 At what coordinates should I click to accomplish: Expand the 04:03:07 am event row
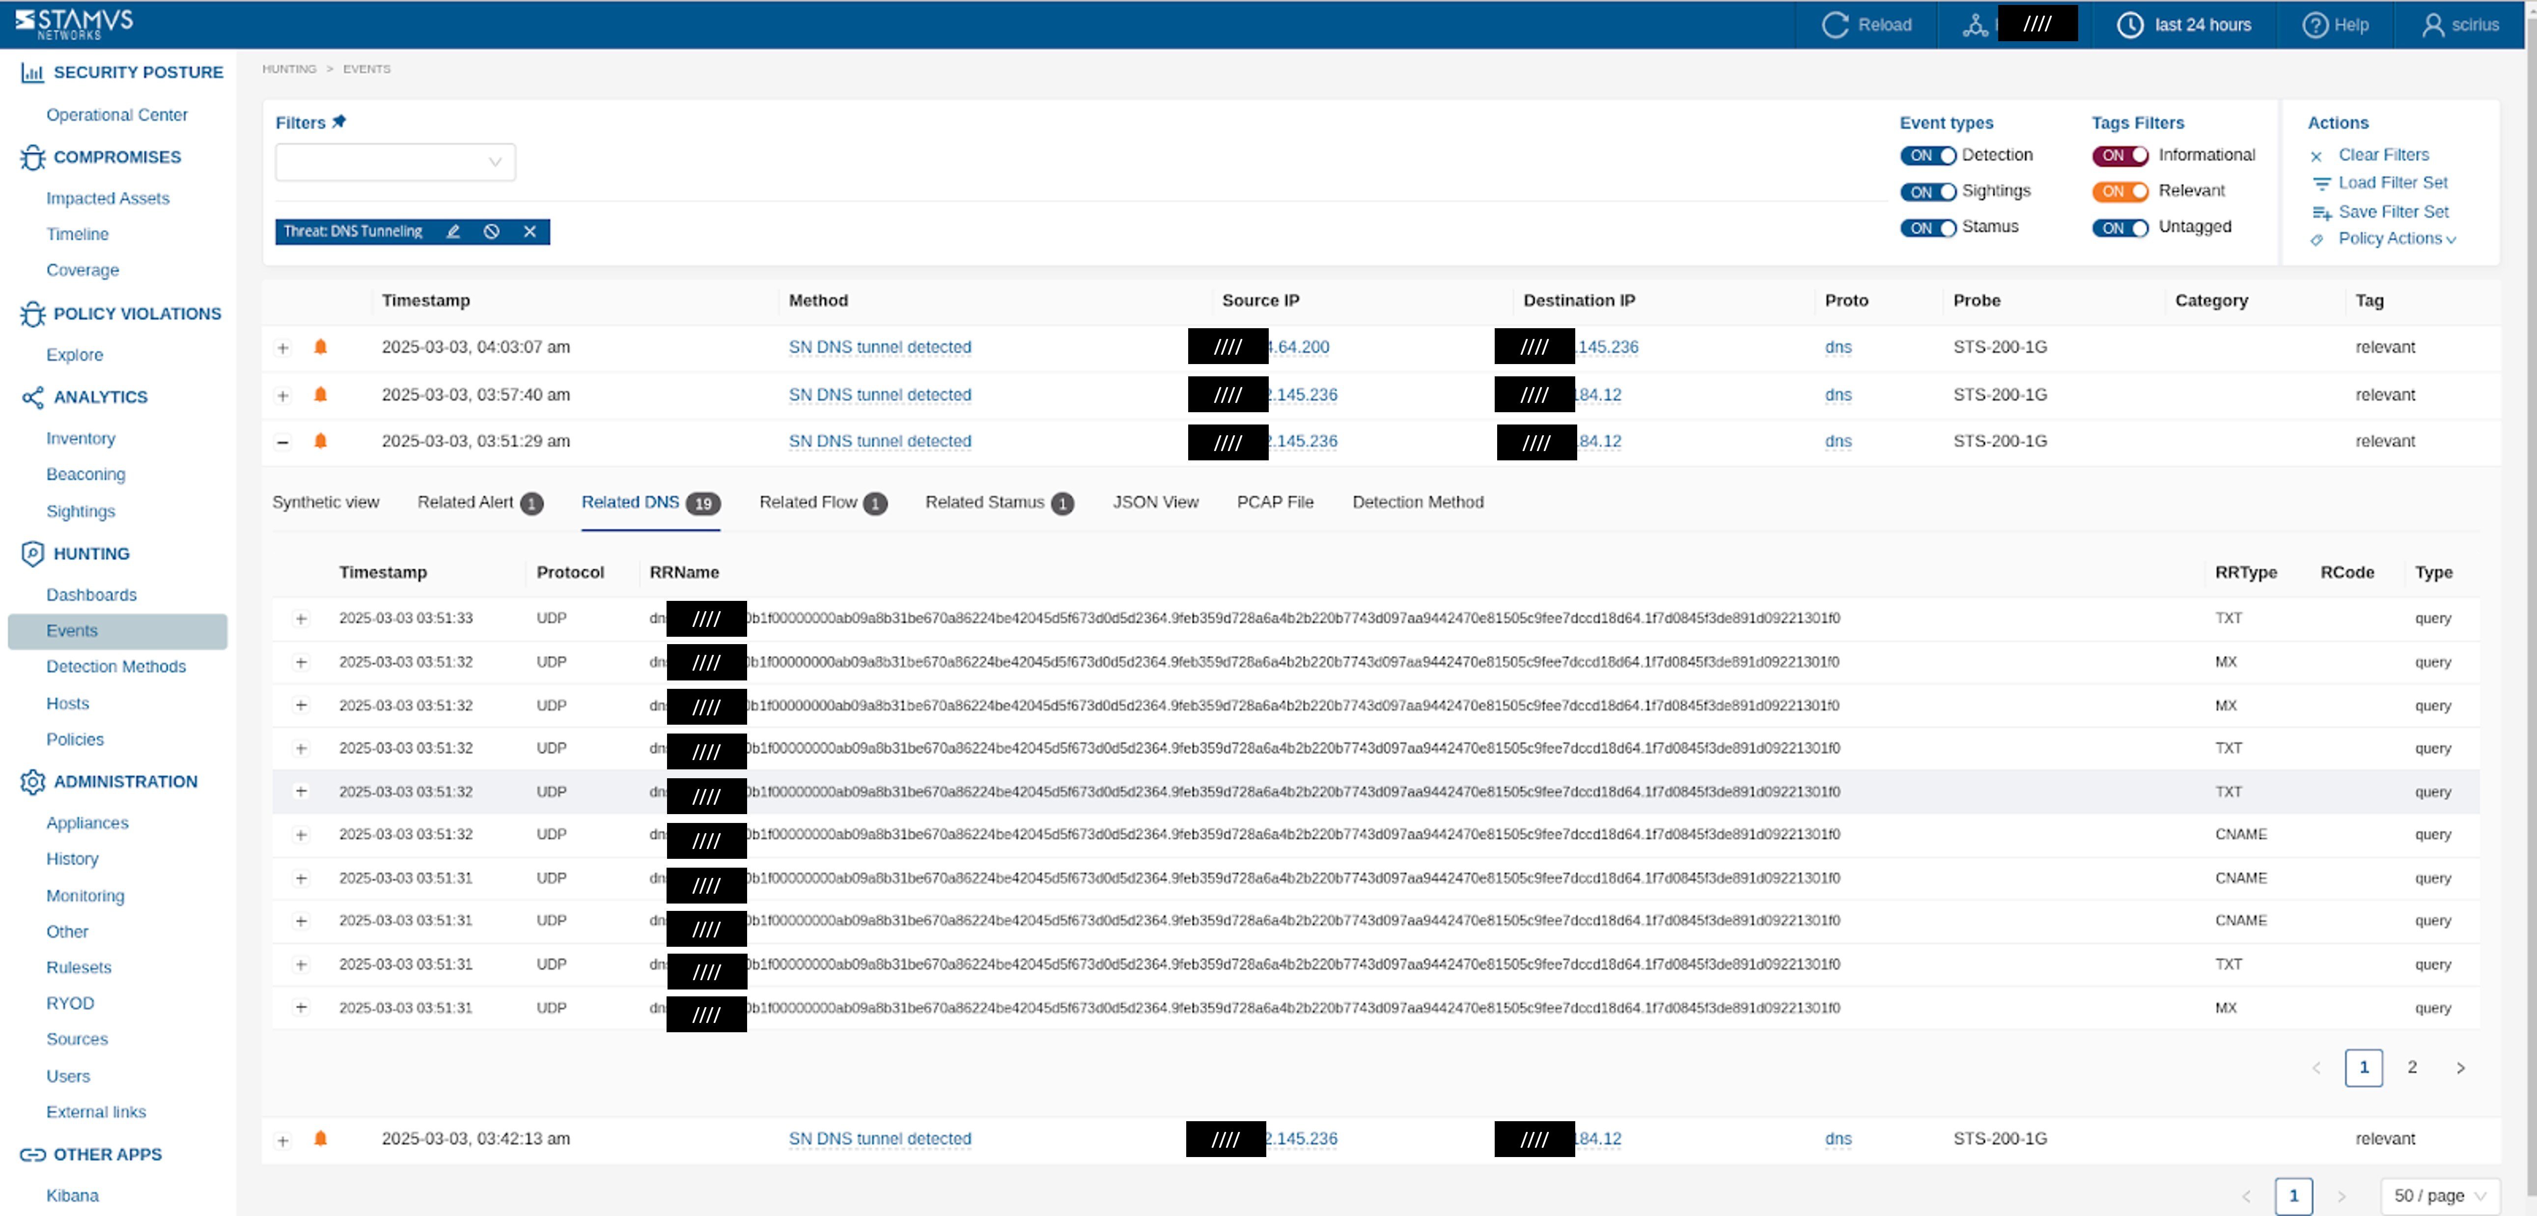click(x=282, y=348)
